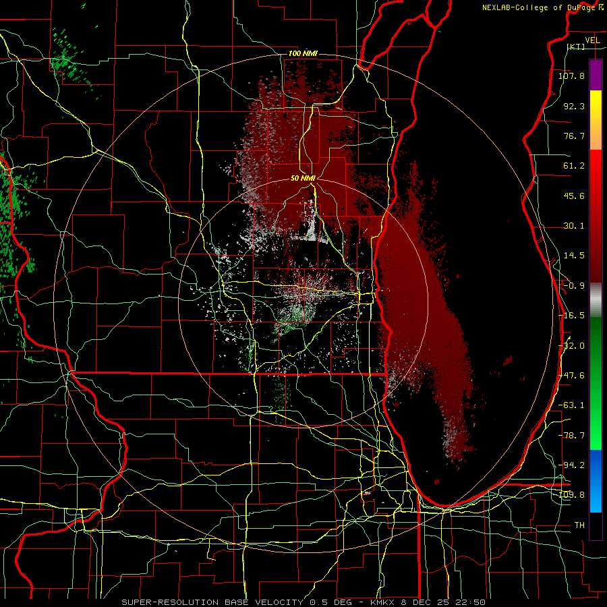Screen dimensions: 607x607
Task: Click the 50 NMI range ring label
Action: pos(303,178)
